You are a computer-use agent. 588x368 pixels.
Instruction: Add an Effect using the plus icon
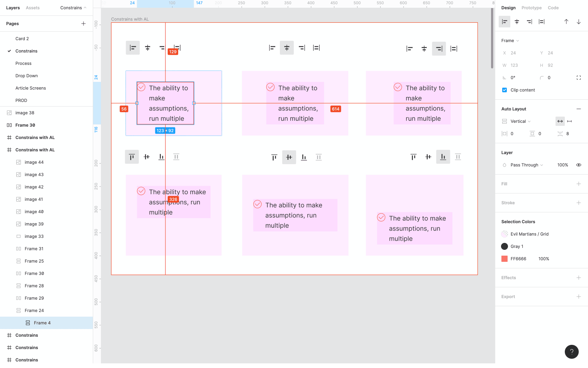point(579,278)
